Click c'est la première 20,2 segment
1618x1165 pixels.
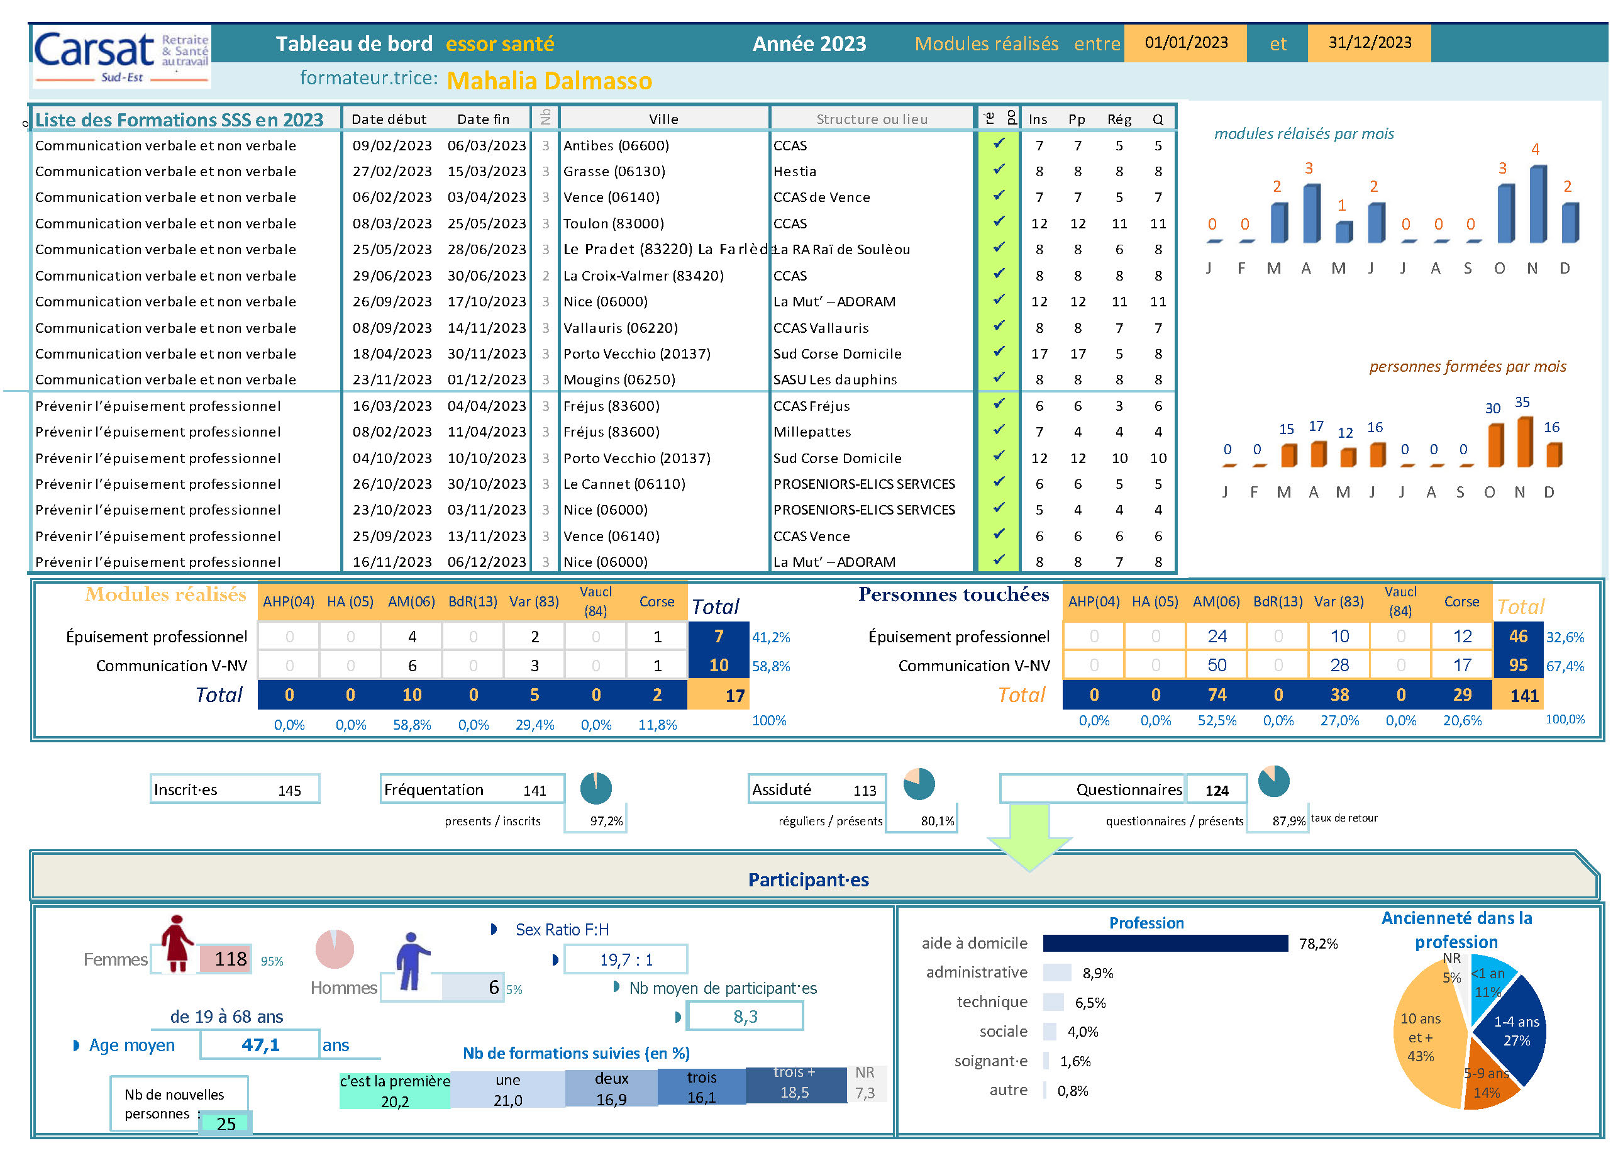coord(394,1090)
